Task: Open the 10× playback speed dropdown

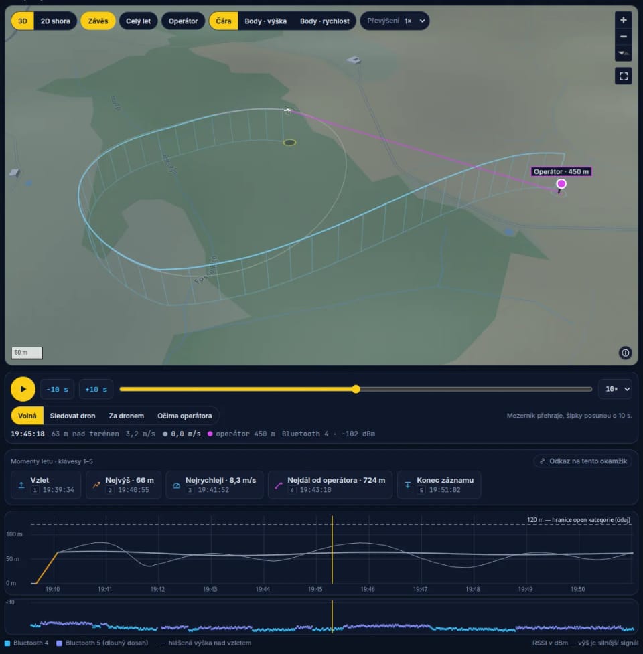Action: point(615,389)
